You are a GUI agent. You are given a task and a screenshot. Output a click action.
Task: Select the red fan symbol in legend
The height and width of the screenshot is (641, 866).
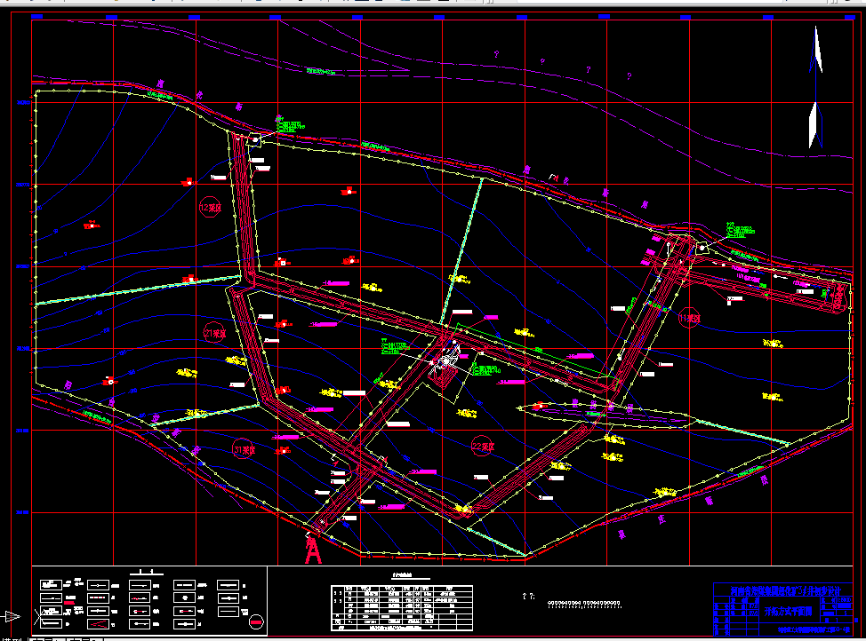pyautogui.click(x=97, y=624)
